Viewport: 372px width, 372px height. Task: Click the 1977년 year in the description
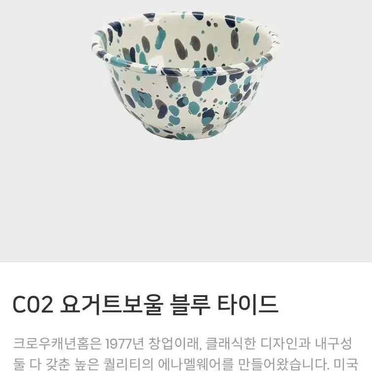tap(124, 343)
